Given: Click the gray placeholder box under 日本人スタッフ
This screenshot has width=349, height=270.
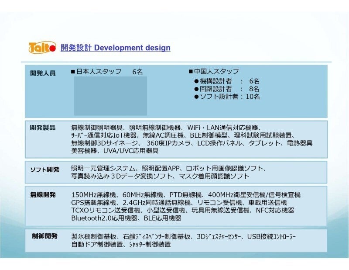Looking at the screenshot, I should click(110, 96).
